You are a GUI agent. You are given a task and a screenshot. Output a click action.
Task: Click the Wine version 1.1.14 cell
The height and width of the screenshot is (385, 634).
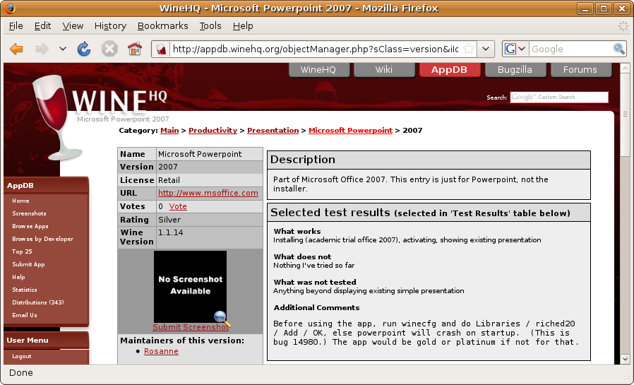[210, 237]
